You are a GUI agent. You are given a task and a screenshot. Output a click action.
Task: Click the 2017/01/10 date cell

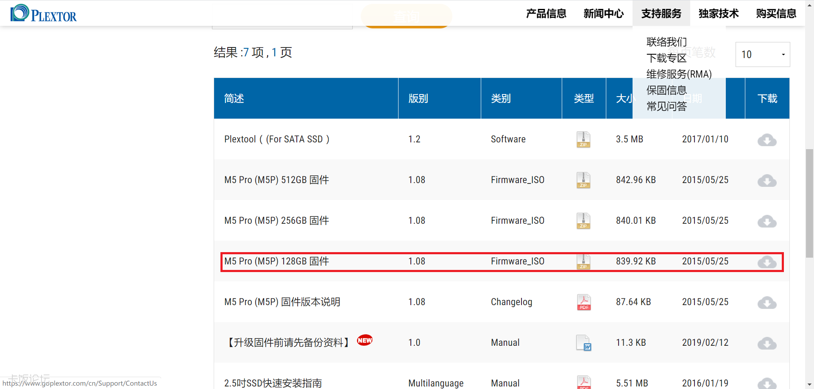click(705, 139)
